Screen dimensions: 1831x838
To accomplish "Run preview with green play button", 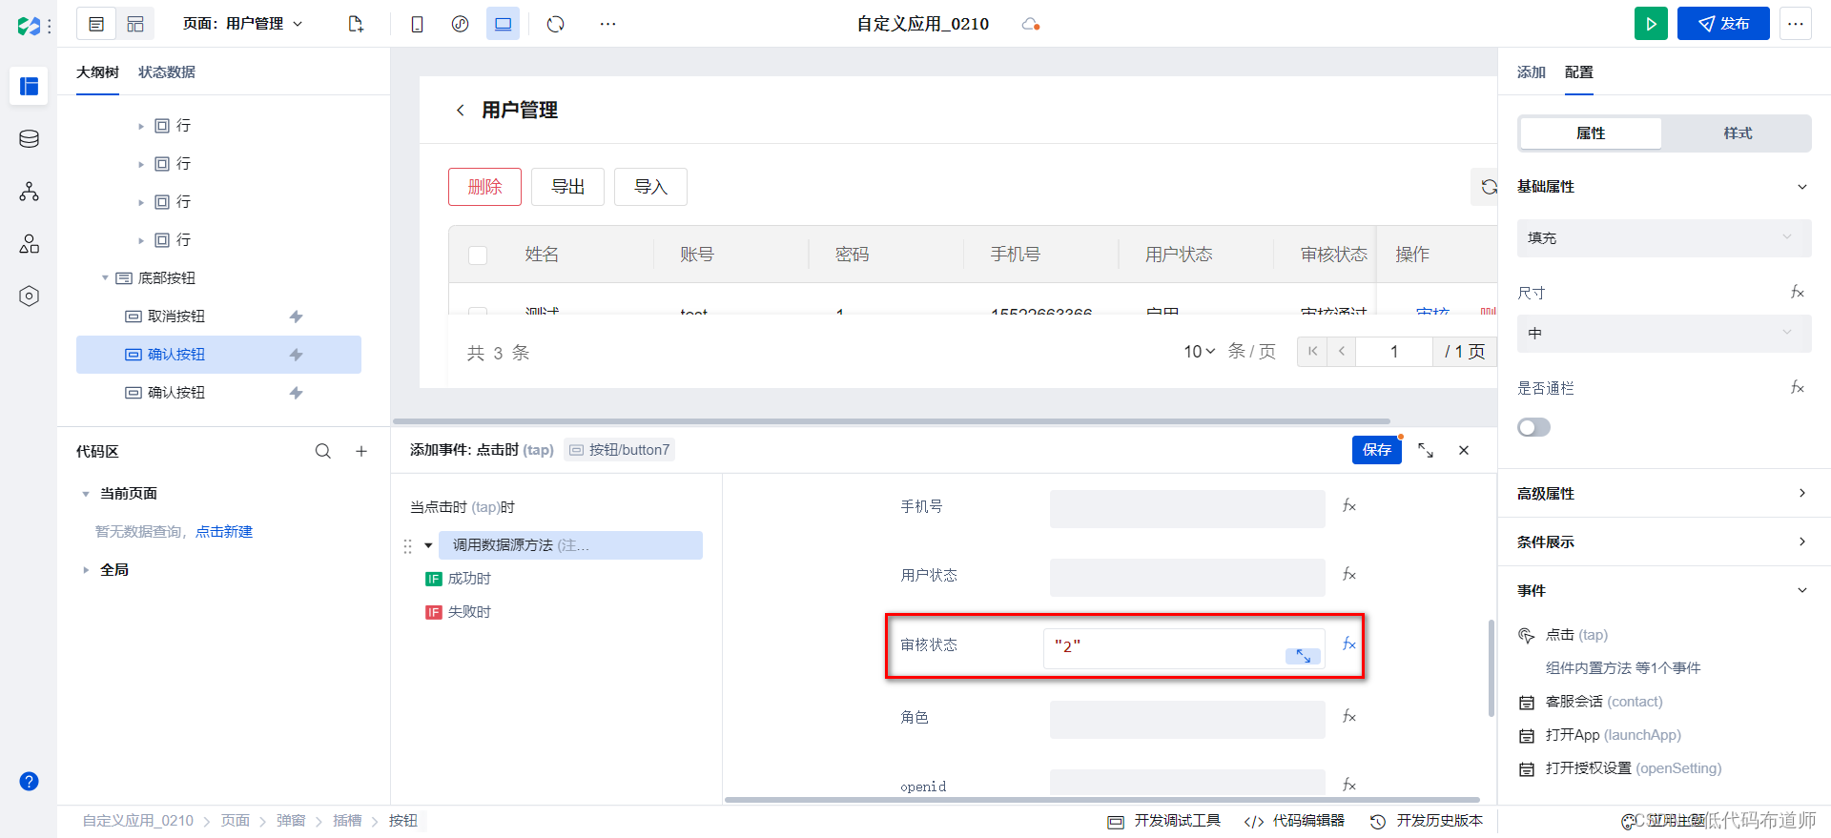I will point(1651,24).
